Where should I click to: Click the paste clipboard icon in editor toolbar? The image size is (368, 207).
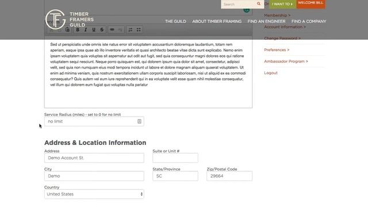[67, 29]
